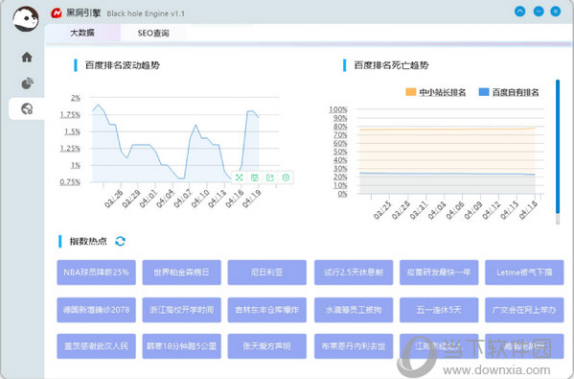Image resolution: width=574 pixels, height=379 pixels.
Task: Click the 1.75% axis label
Action: [70, 115]
